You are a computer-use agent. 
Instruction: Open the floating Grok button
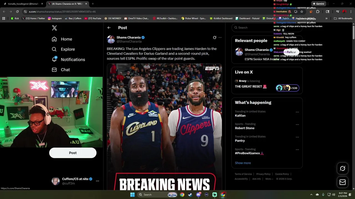[343, 169]
